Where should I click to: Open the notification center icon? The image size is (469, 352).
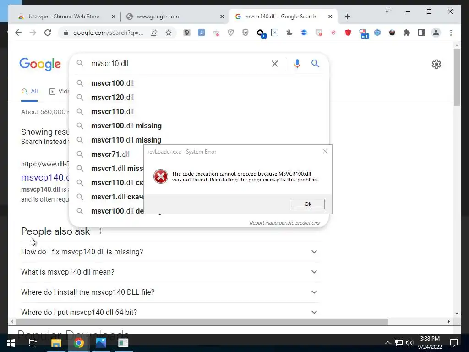point(454,343)
